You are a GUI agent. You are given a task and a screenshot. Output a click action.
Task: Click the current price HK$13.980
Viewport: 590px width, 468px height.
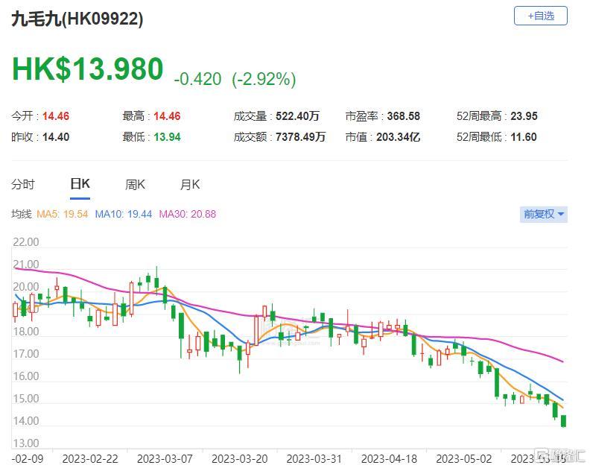tap(88, 69)
